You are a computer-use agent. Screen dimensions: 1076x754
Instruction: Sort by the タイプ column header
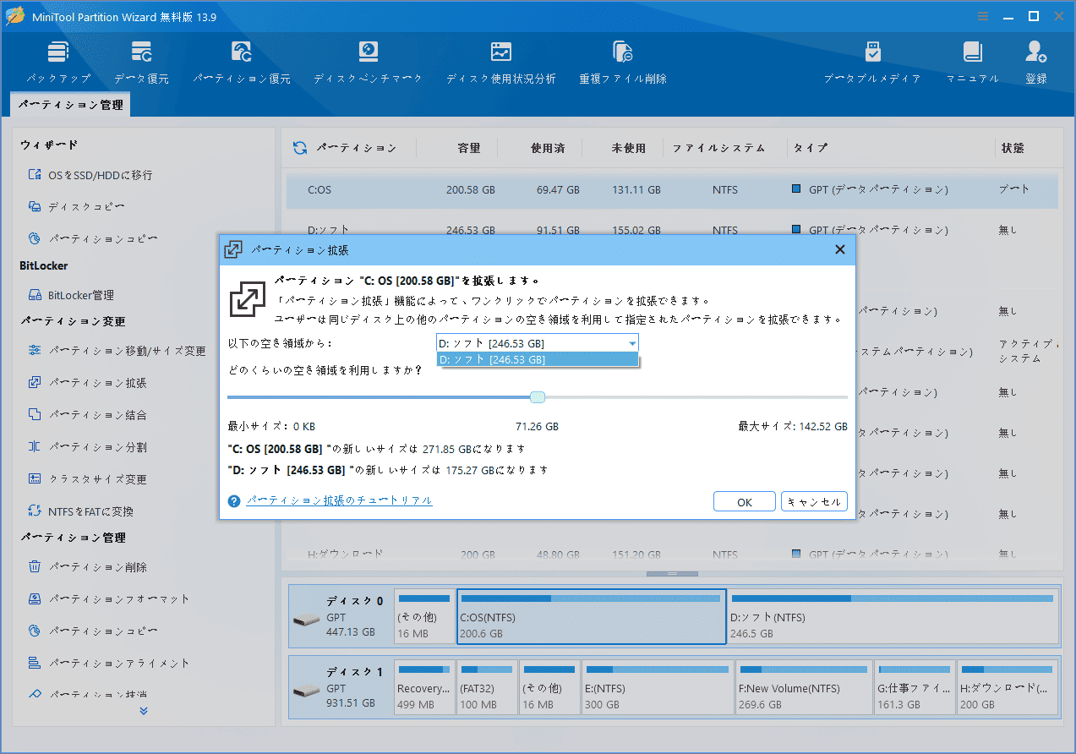click(x=810, y=148)
